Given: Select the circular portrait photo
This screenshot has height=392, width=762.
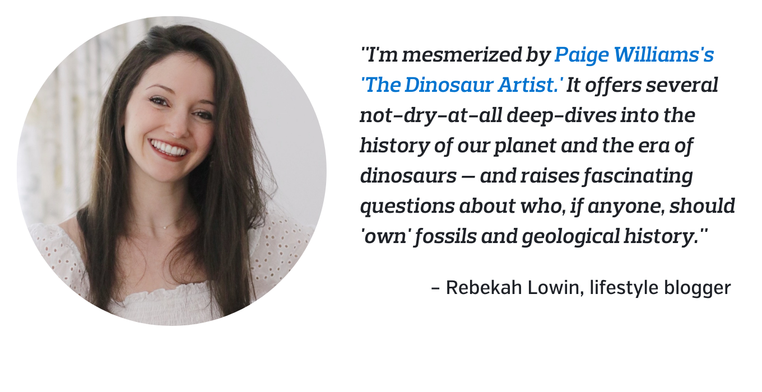Looking at the screenshot, I should [171, 171].
